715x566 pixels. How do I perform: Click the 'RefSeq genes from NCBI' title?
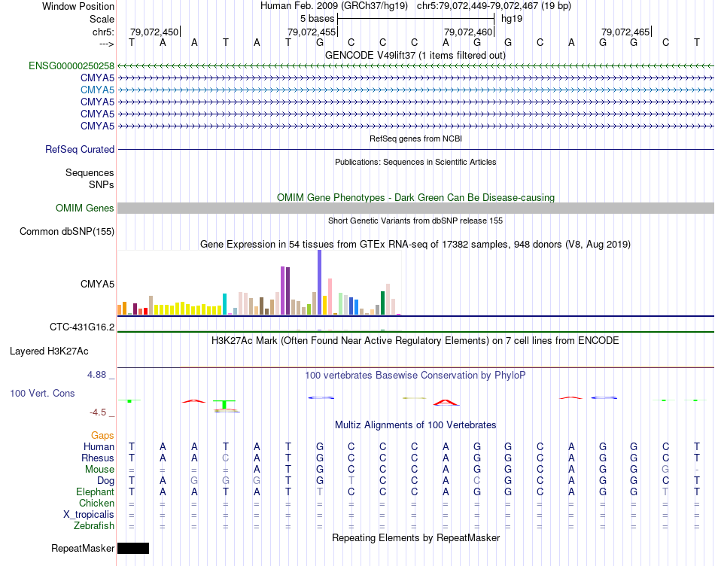pyautogui.click(x=415, y=138)
